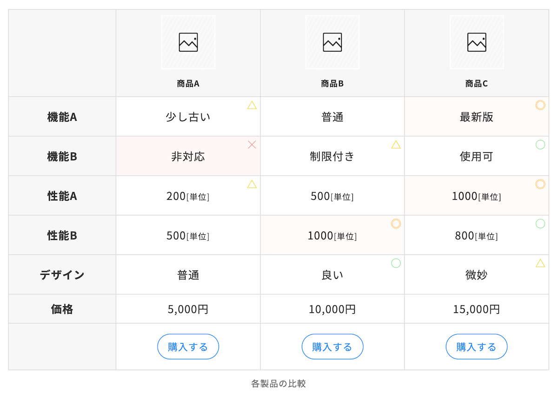Click the 商品C image placeholder icon

(x=477, y=42)
